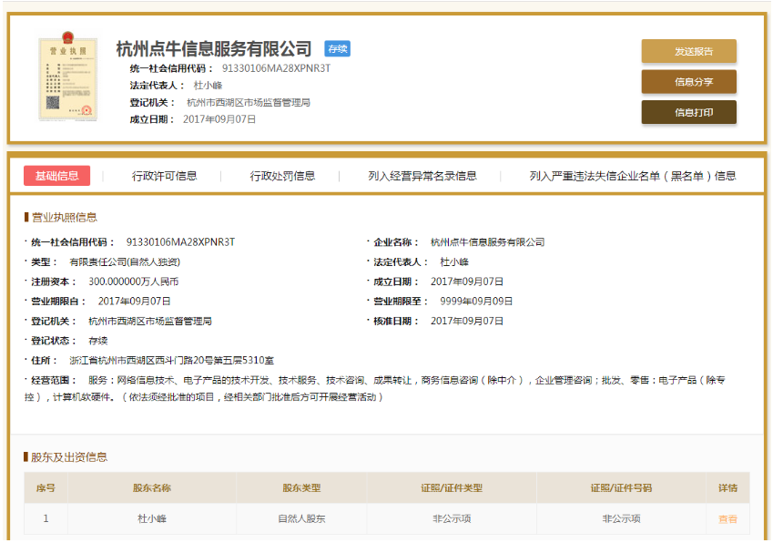Go to the 列入经营异常名录信息 tab
This screenshot has height=543, width=773.
click(422, 176)
